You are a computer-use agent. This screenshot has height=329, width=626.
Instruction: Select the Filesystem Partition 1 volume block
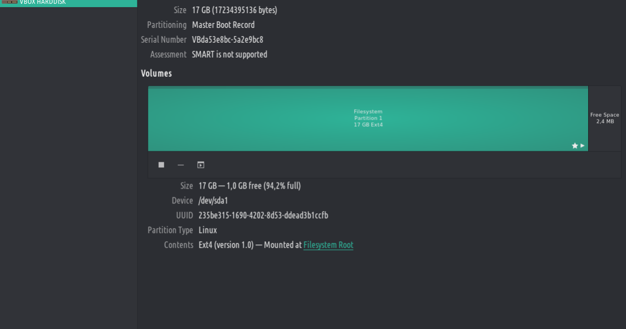(368, 118)
